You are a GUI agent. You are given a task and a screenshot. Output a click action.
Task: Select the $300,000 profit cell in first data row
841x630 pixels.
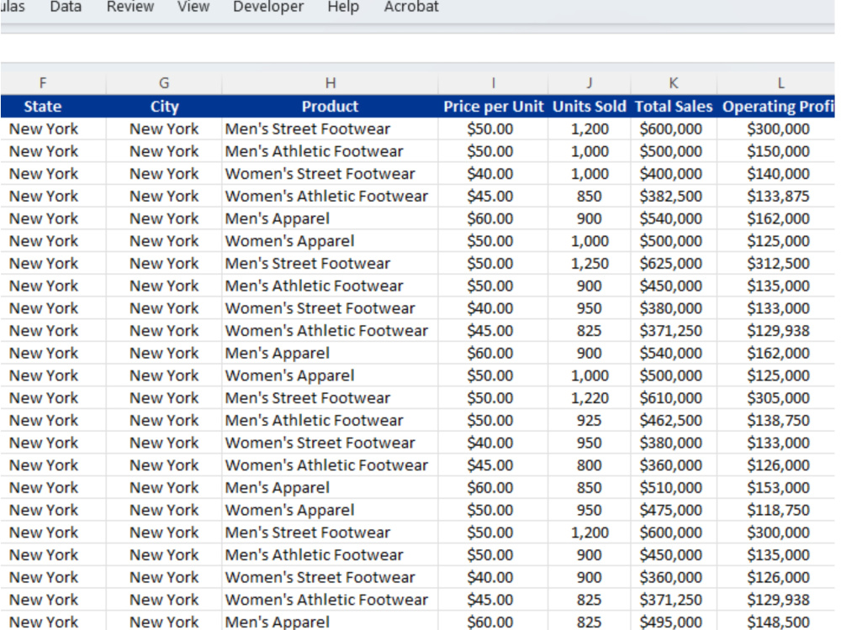point(776,129)
